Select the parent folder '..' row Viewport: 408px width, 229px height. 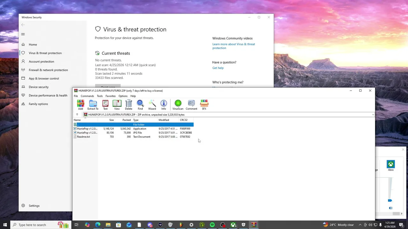[133, 125]
